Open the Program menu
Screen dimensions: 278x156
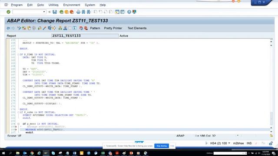point(17,5)
